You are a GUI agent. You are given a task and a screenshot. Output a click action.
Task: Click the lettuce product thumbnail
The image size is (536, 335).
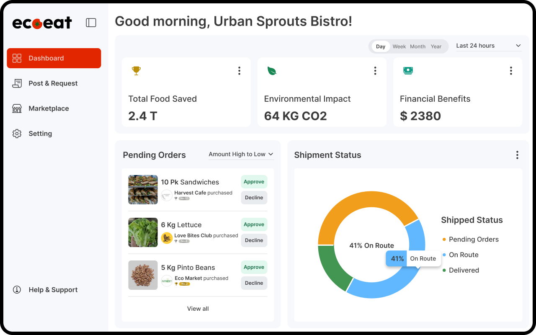pyautogui.click(x=143, y=232)
